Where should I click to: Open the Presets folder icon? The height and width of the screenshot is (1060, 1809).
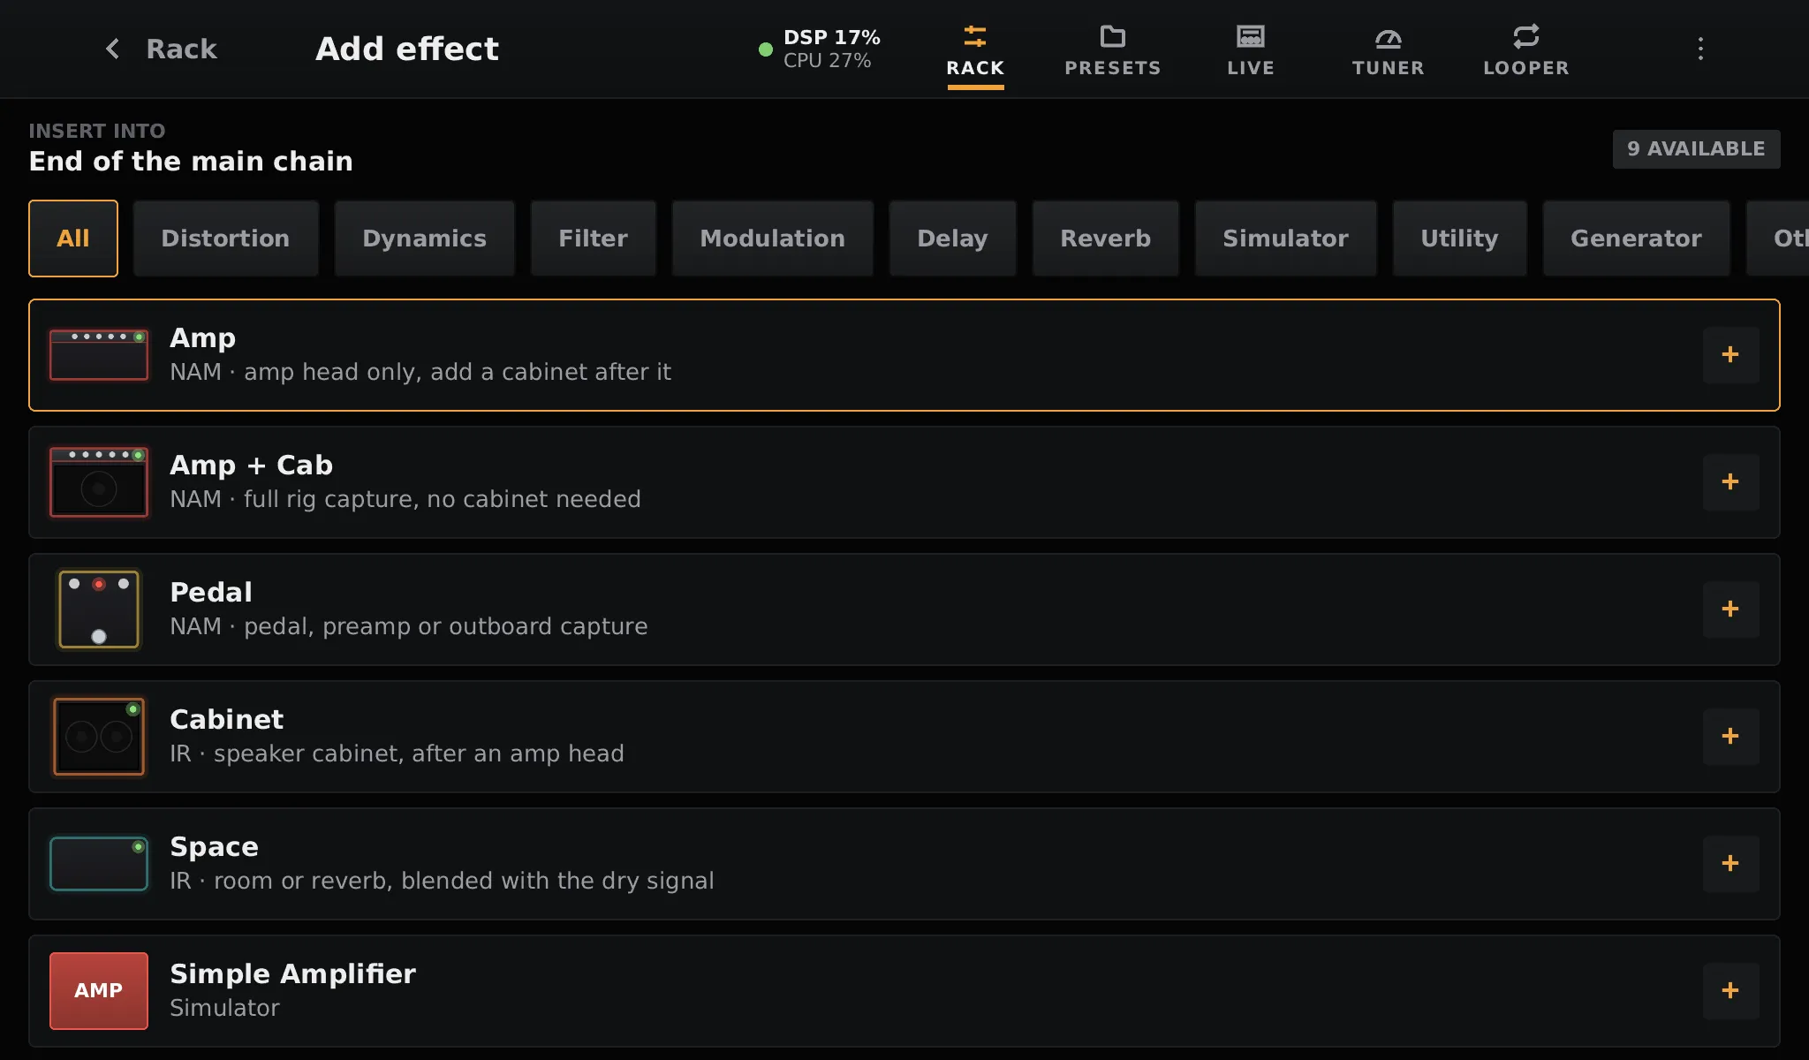pos(1113,36)
